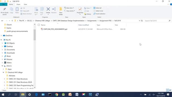Click Assignments in the address breadcrumb

click(92, 21)
